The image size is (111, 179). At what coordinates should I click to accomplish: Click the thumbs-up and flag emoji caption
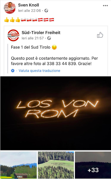point(29,20)
